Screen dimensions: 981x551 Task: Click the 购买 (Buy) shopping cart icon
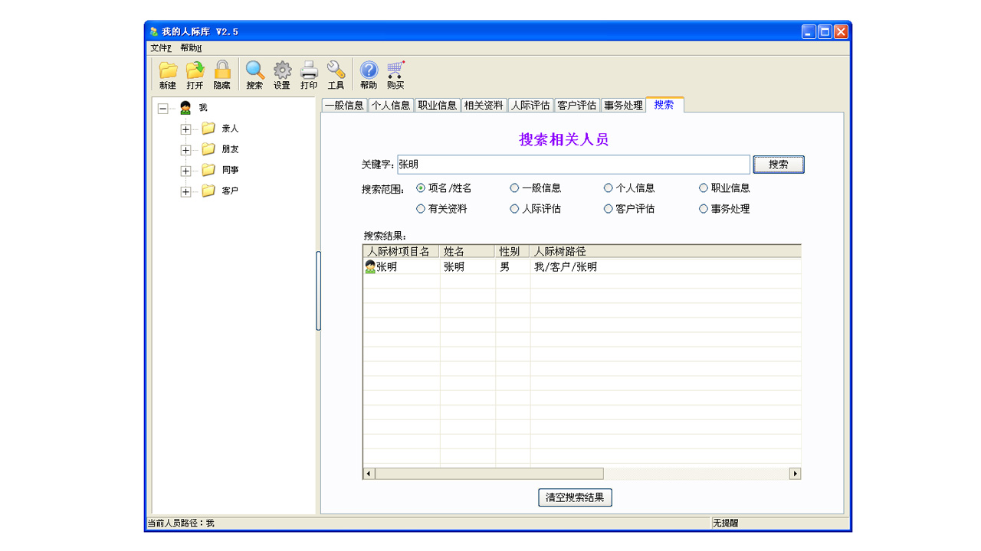click(x=395, y=71)
